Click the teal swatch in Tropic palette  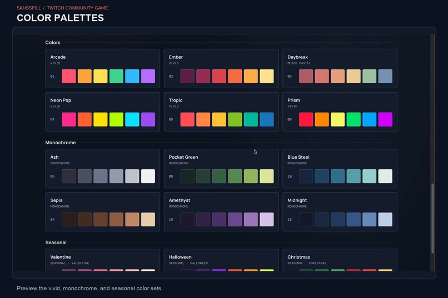(x=251, y=119)
